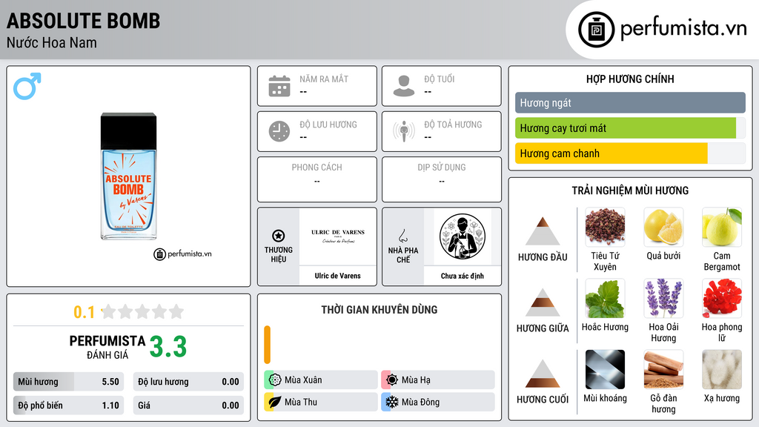Select the Hoắc Hương note image
Viewport: 759px width, 427px height.
[605, 298]
